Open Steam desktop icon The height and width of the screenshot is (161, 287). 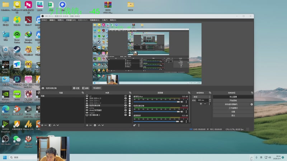coord(17,51)
